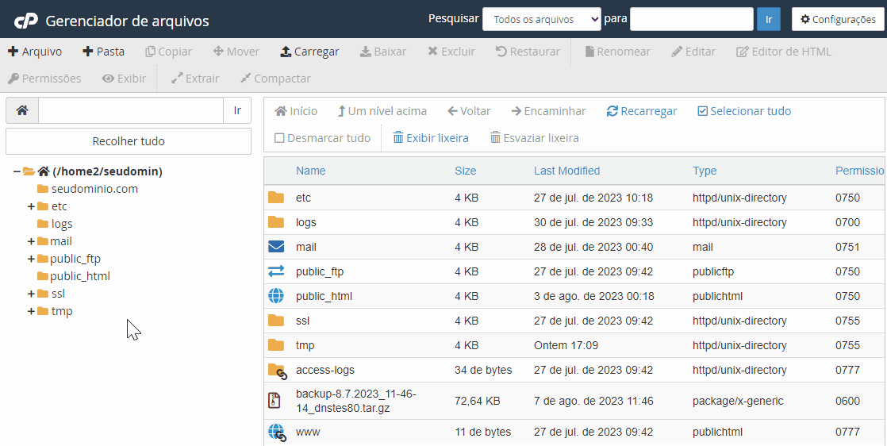
Task: Click the backup tar.gz archive icon
Action: click(x=275, y=401)
